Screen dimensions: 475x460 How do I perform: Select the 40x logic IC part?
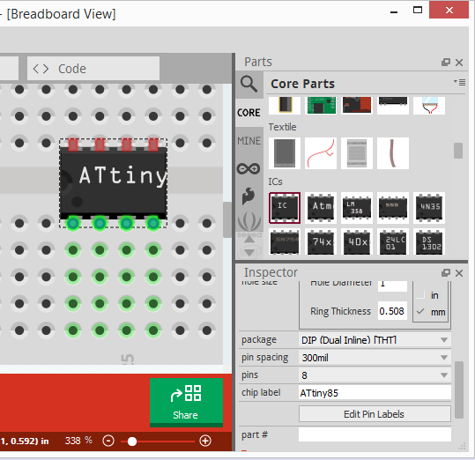point(357,241)
